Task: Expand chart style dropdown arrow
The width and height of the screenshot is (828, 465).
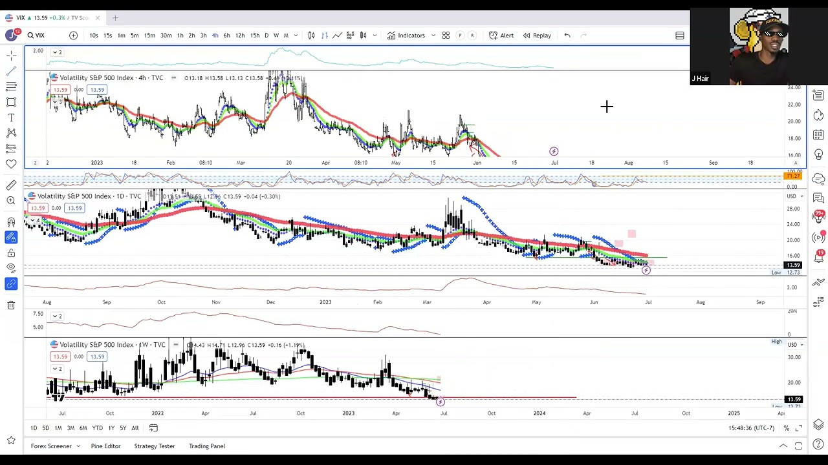Action: click(x=375, y=36)
